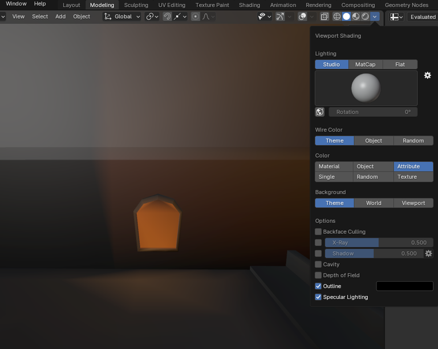This screenshot has width=438, height=349.
Task: Switch to Solid viewport shading
Action: 346,17
